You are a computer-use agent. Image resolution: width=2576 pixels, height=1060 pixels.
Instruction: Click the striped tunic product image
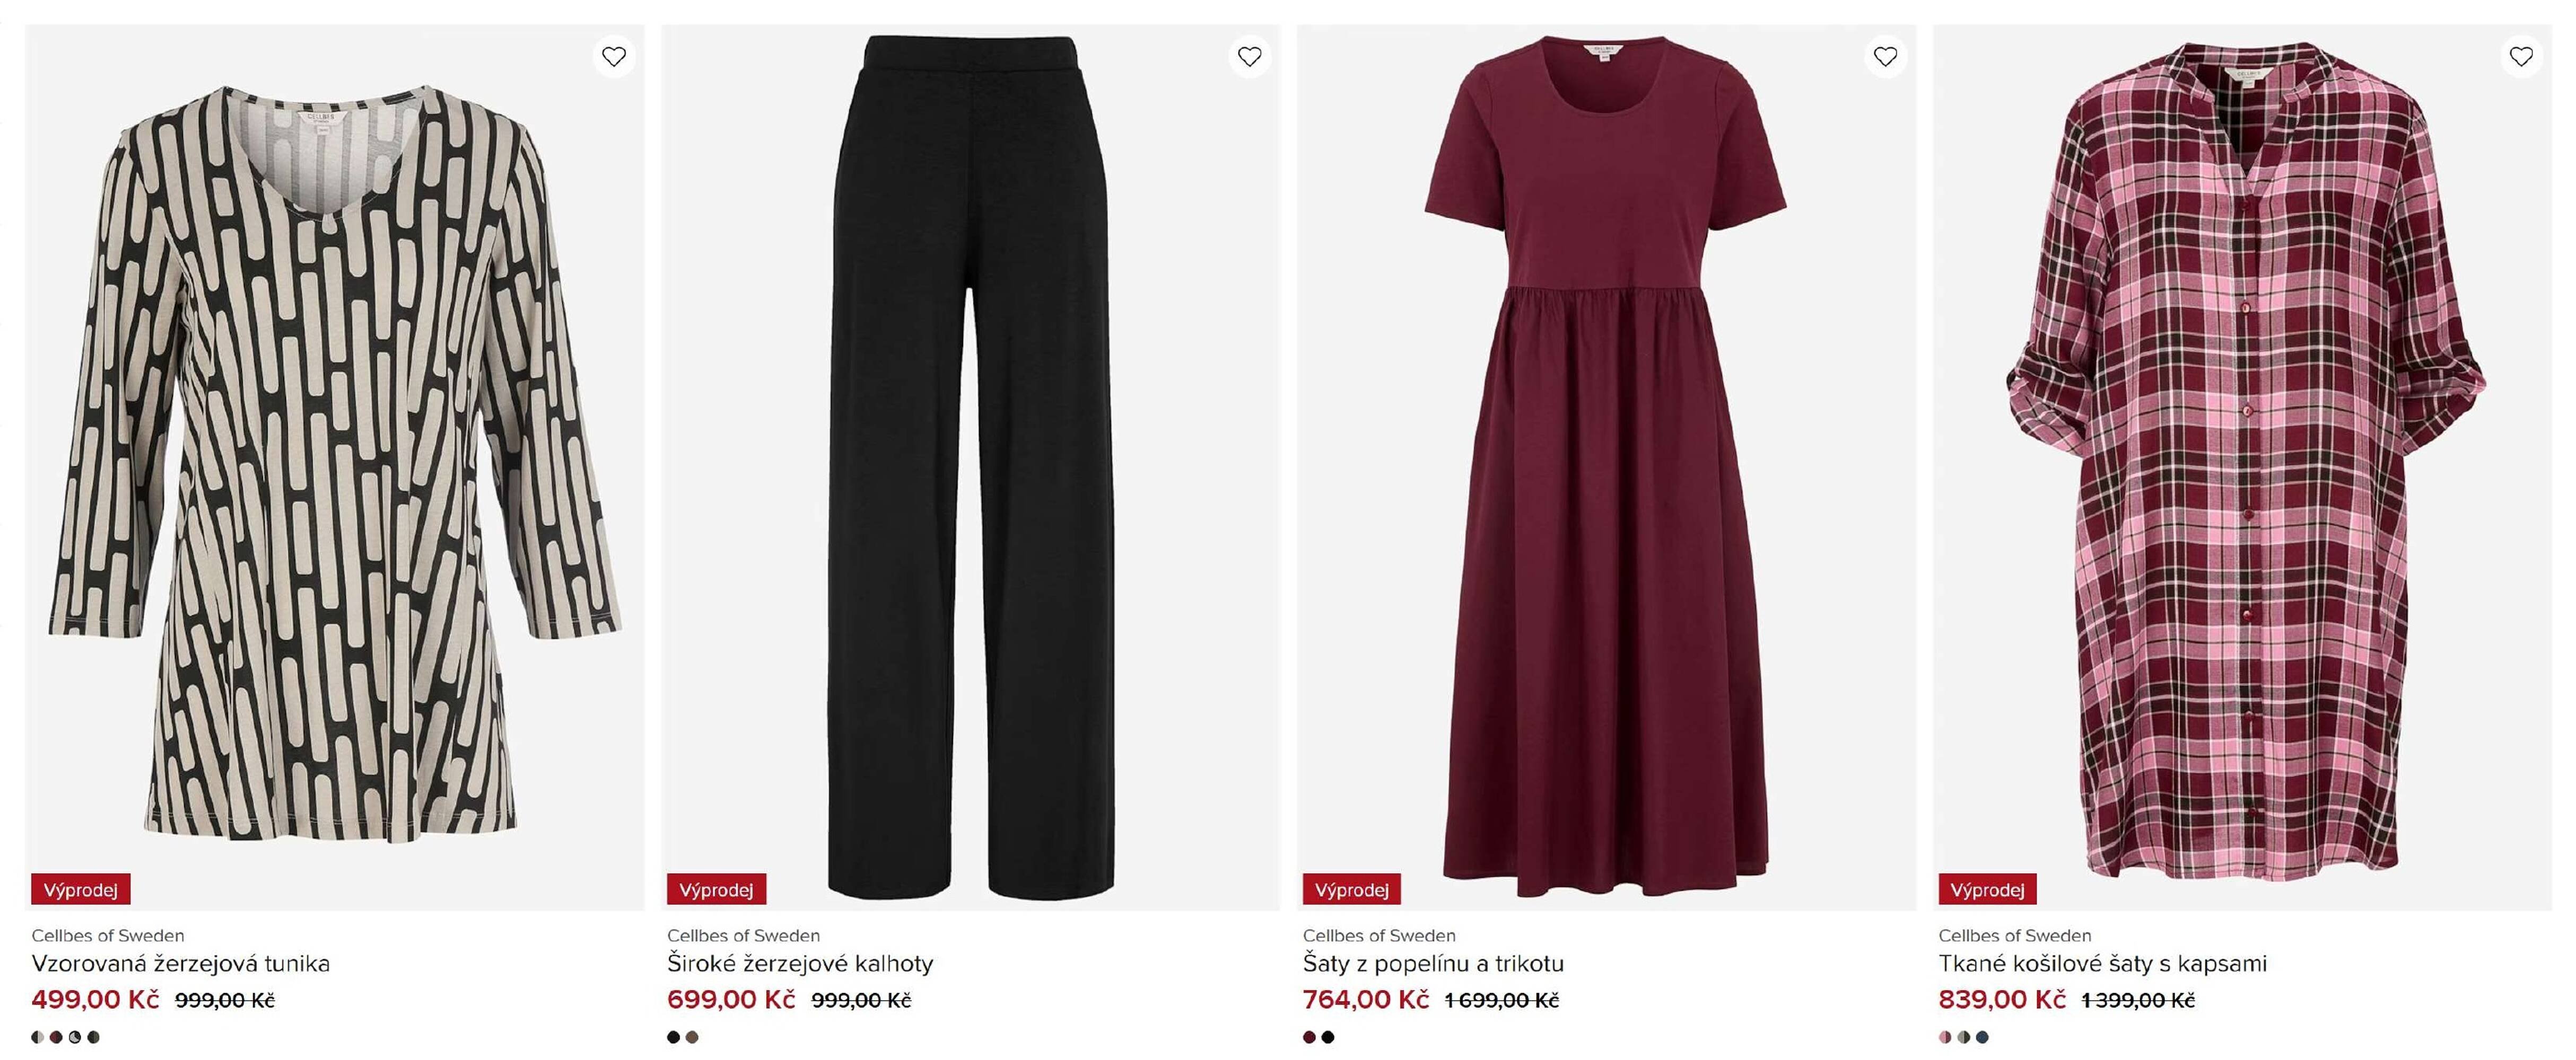tap(335, 460)
